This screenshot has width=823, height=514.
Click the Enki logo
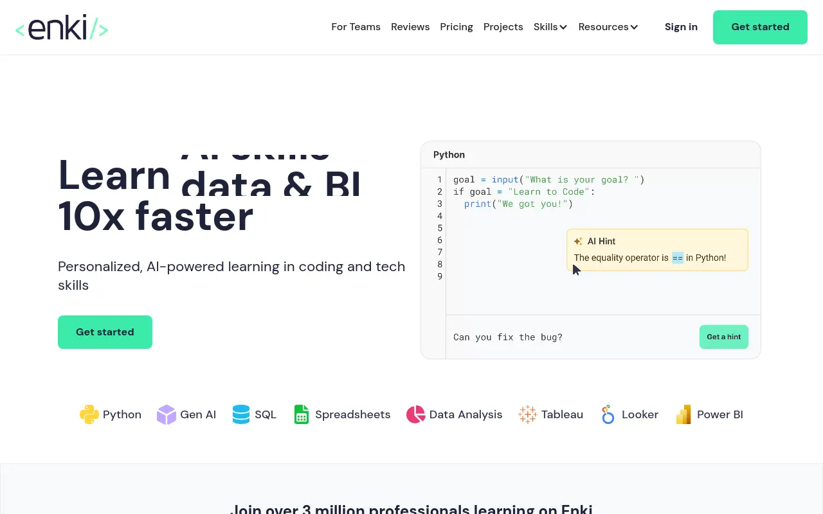click(x=62, y=28)
